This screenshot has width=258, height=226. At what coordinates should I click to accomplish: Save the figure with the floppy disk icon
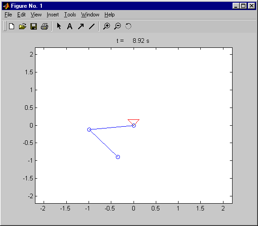coord(34,26)
